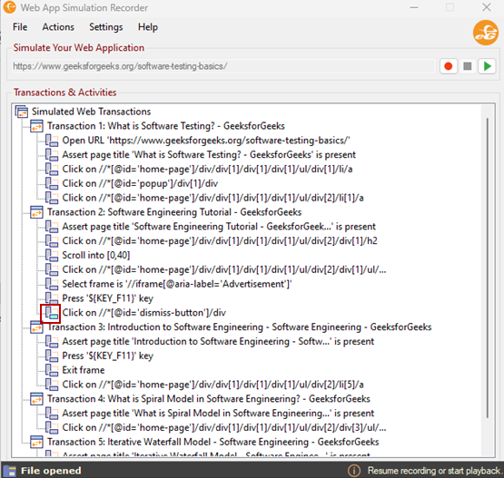Select Click on div[2]/div[3]/ul step
Screen dimensions: 504x478
pyautogui.click(x=224, y=427)
